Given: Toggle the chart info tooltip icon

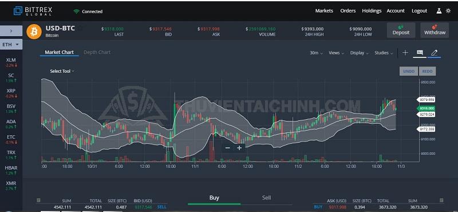Looking at the screenshot, I should coord(420,53).
